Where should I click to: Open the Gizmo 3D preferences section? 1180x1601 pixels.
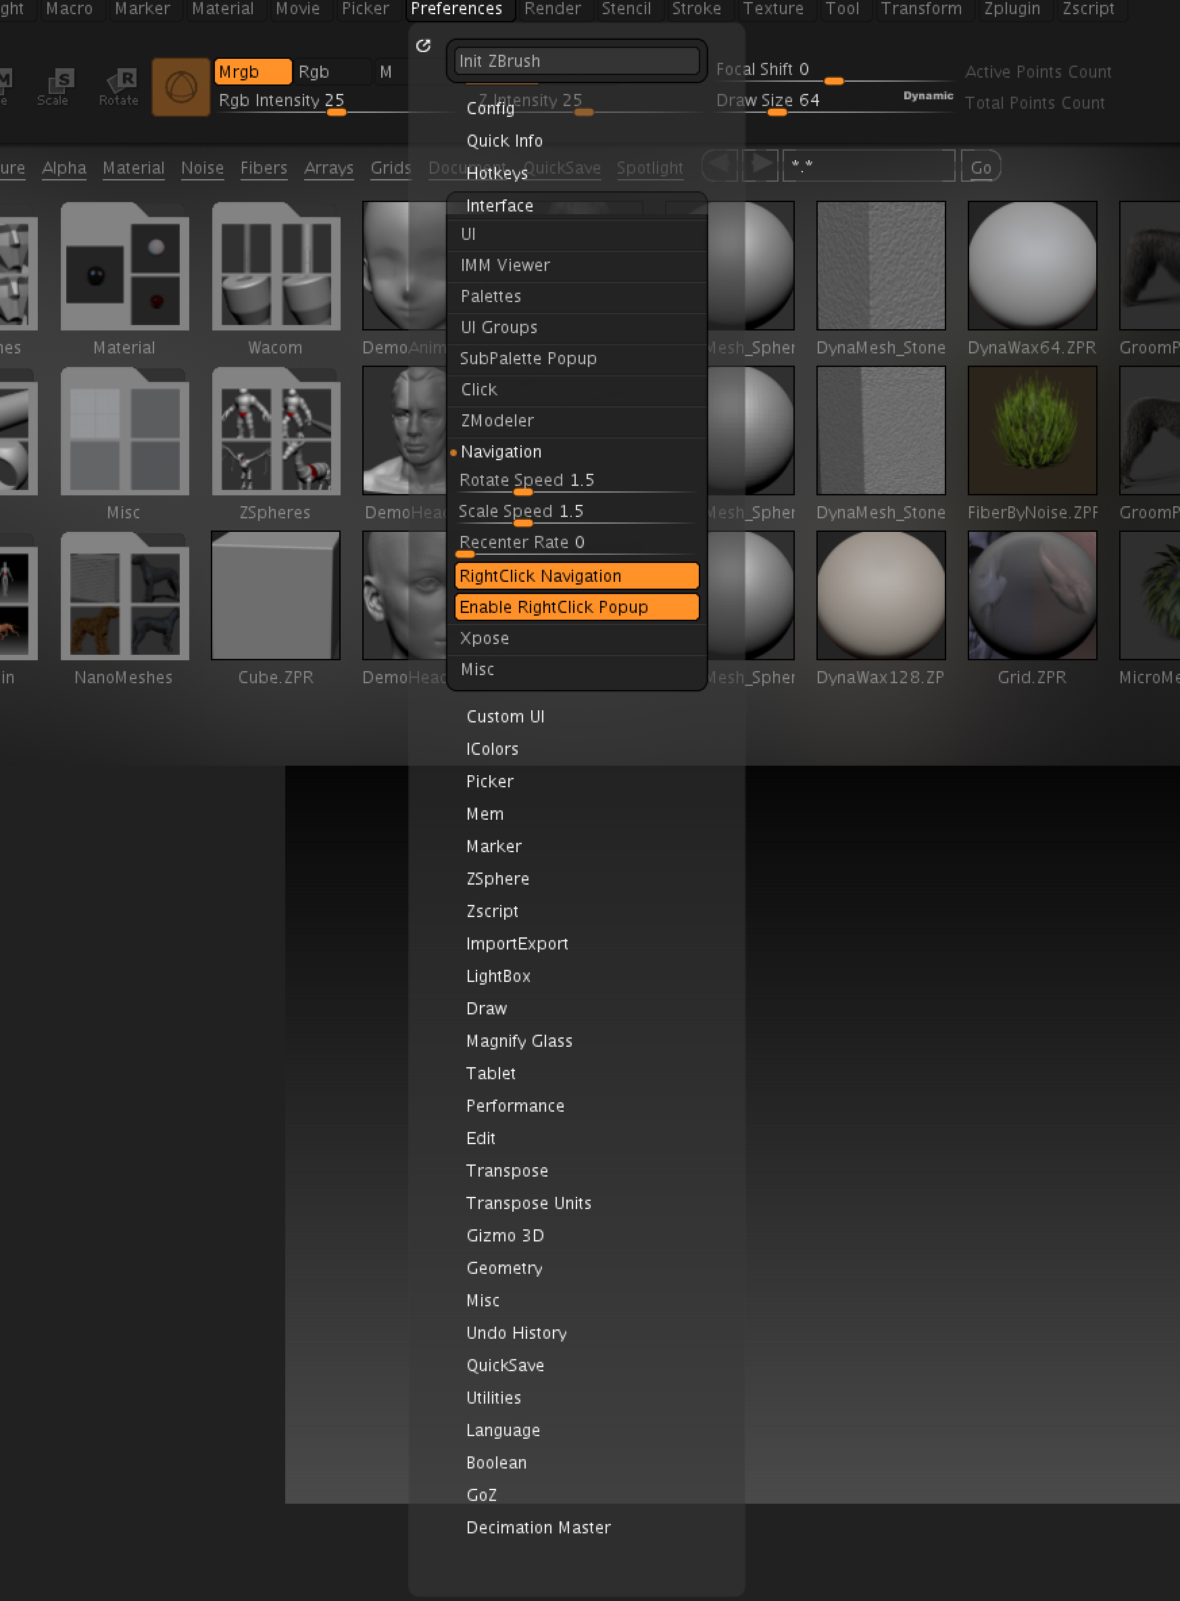point(505,1236)
